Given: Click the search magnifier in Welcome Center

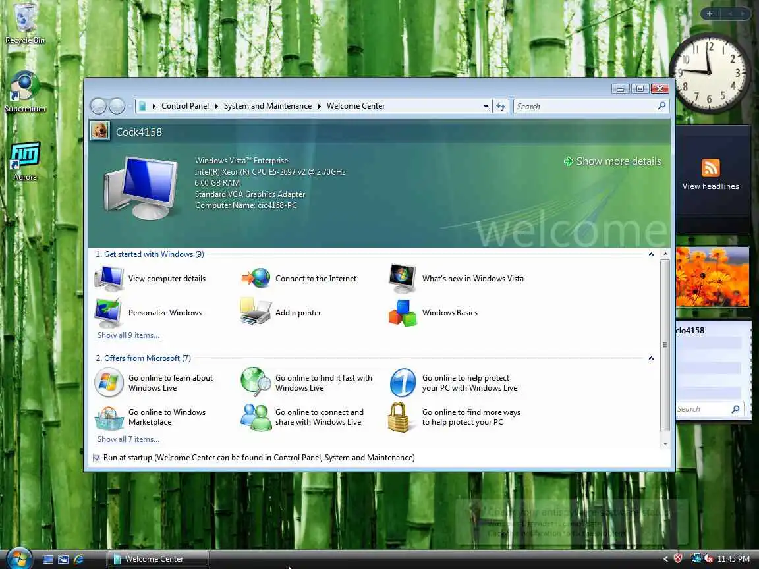Looking at the screenshot, I should (x=661, y=106).
